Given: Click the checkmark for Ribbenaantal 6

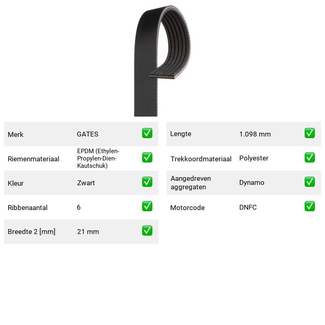Looking at the screenshot, I should (147, 206).
